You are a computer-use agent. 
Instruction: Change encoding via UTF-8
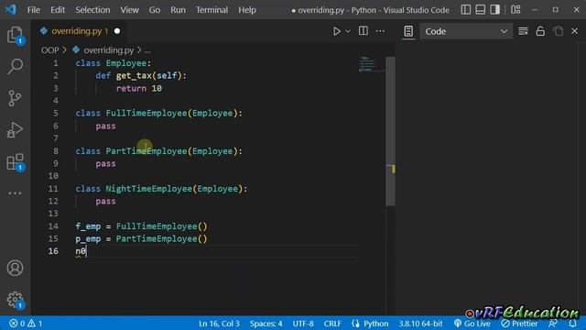pos(303,324)
